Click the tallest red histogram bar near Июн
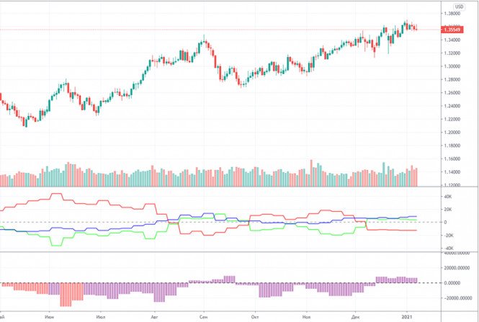This screenshot has width=479, height=322. pyautogui.click(x=66, y=294)
